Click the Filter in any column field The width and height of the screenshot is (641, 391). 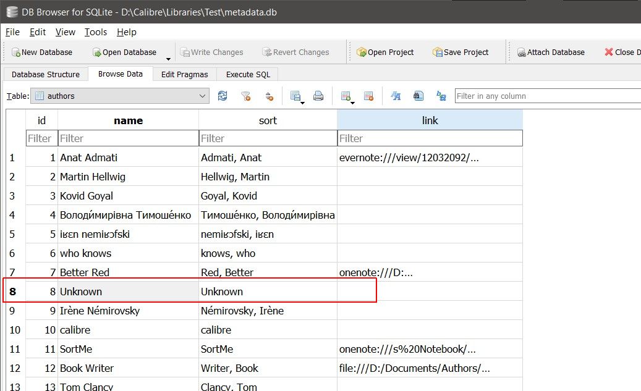pyautogui.click(x=548, y=96)
